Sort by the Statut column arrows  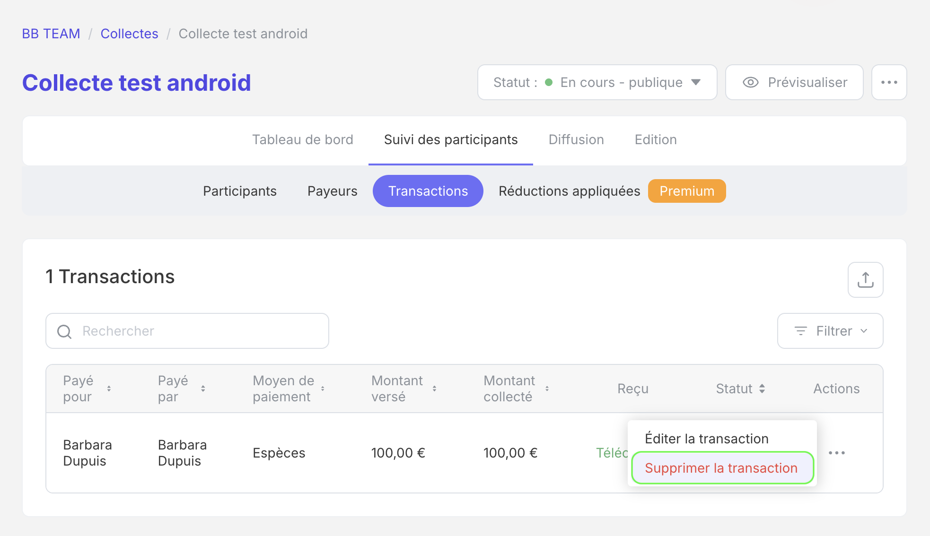click(x=762, y=389)
